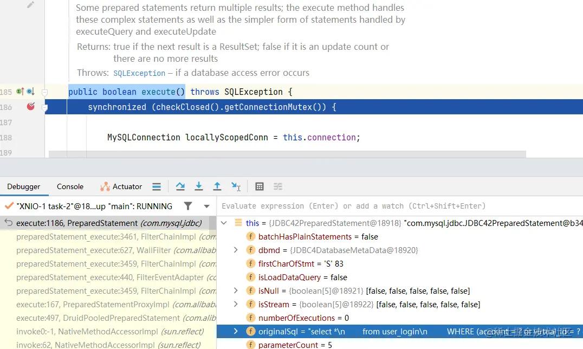Image resolution: width=583 pixels, height=349 pixels.
Task: Click the frames filter funnel icon
Action: [188, 206]
